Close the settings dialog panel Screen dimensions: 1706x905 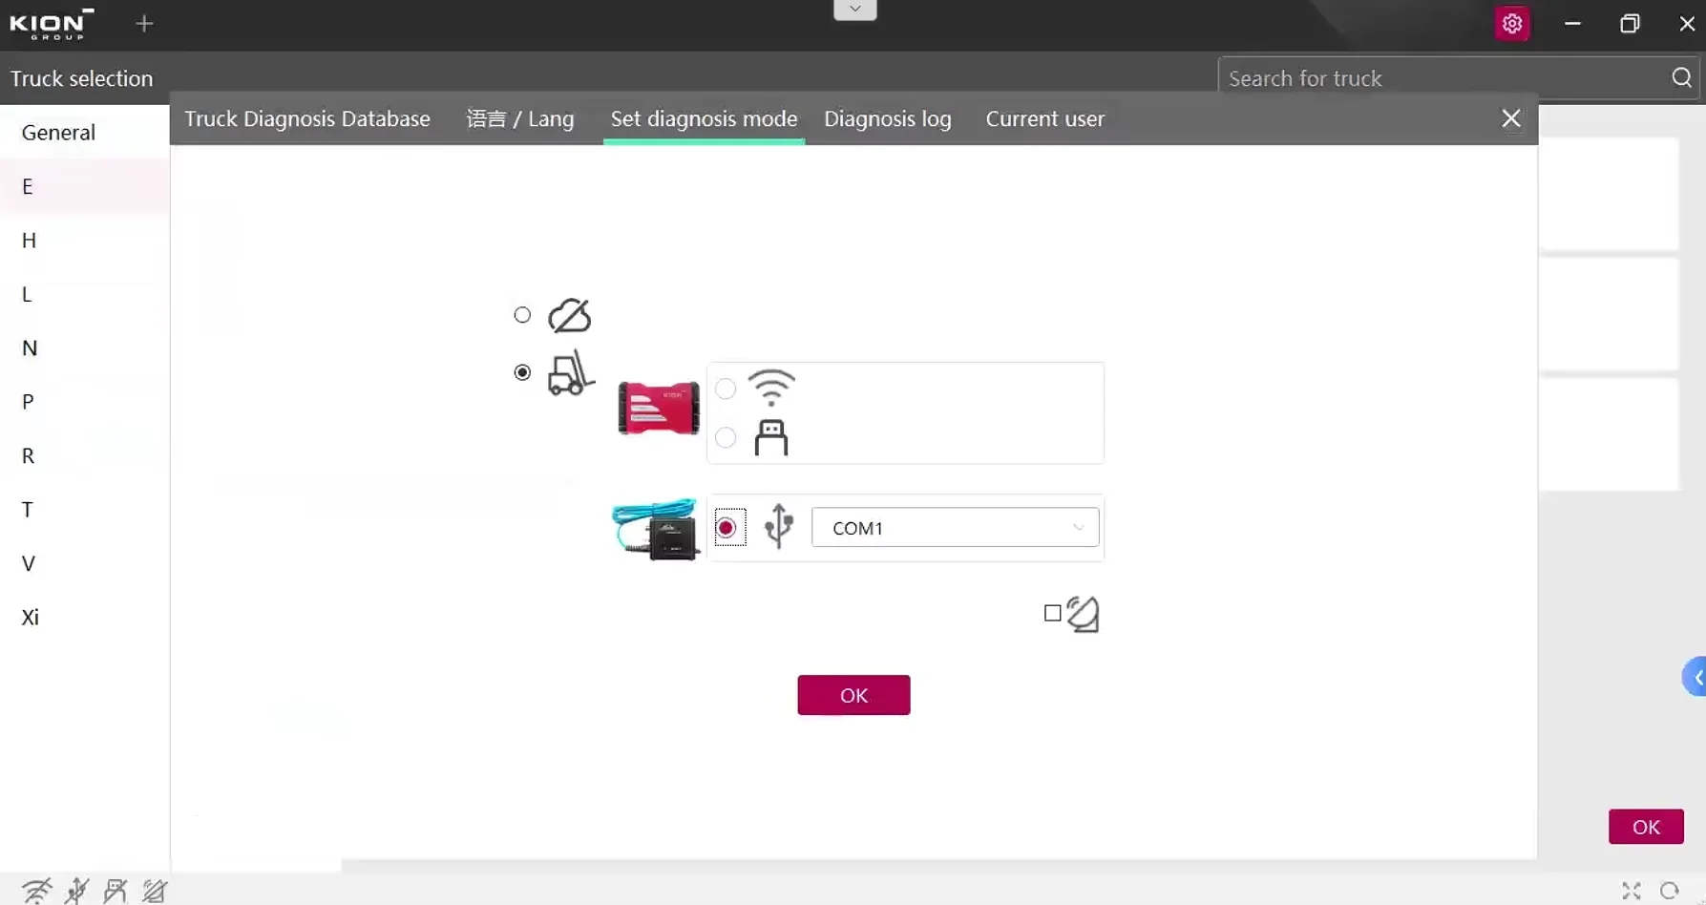pyautogui.click(x=1510, y=118)
